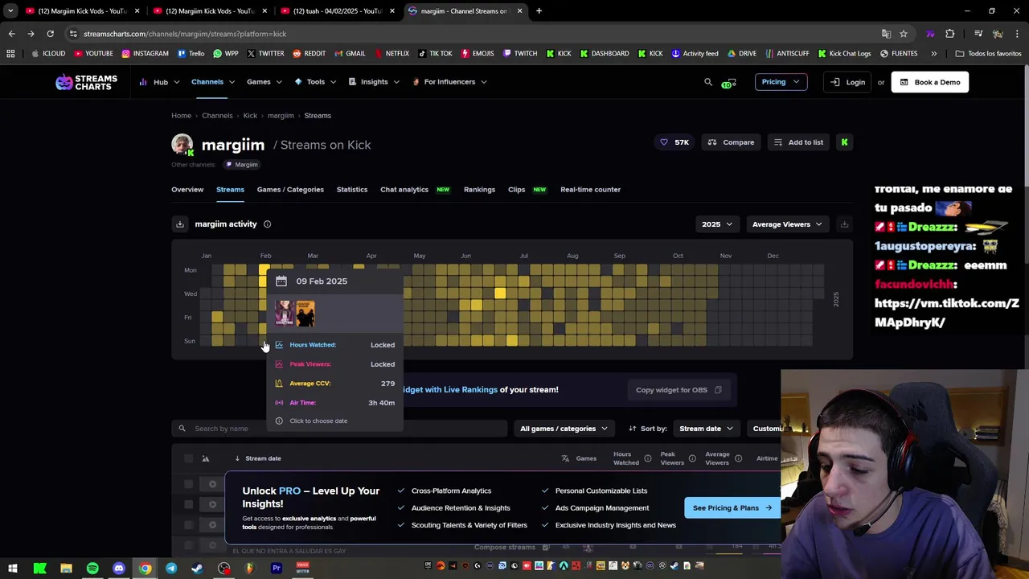Switch to Games / Categories tab

290,190
